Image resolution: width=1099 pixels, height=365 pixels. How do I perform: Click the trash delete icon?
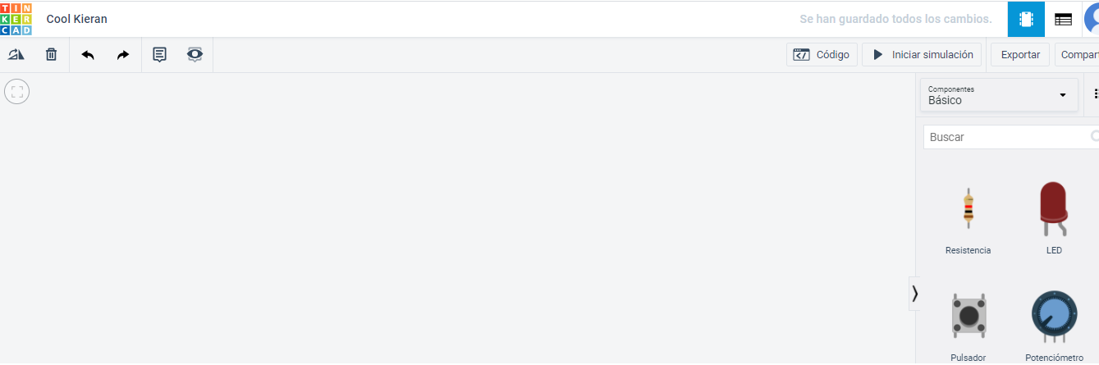tap(51, 55)
